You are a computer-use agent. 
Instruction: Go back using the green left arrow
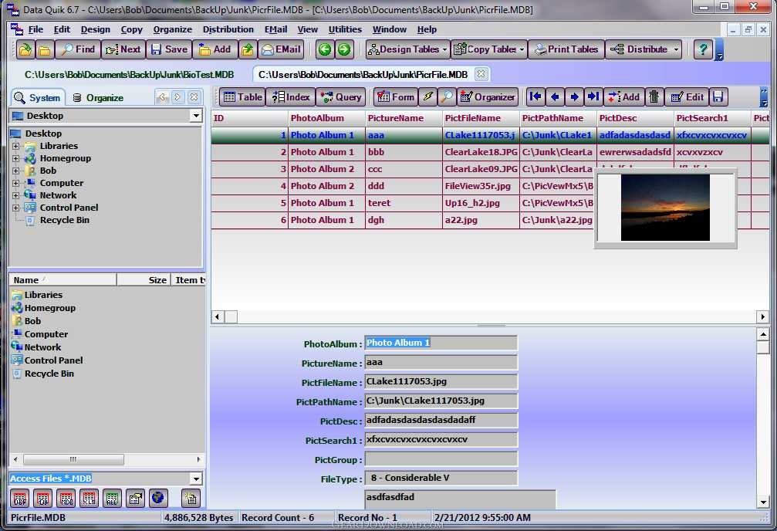click(325, 49)
